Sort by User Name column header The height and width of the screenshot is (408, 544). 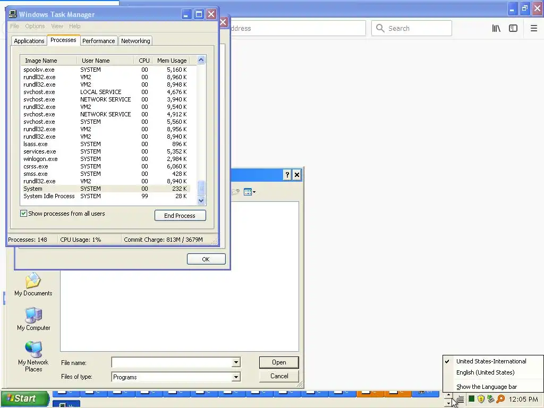(105, 61)
